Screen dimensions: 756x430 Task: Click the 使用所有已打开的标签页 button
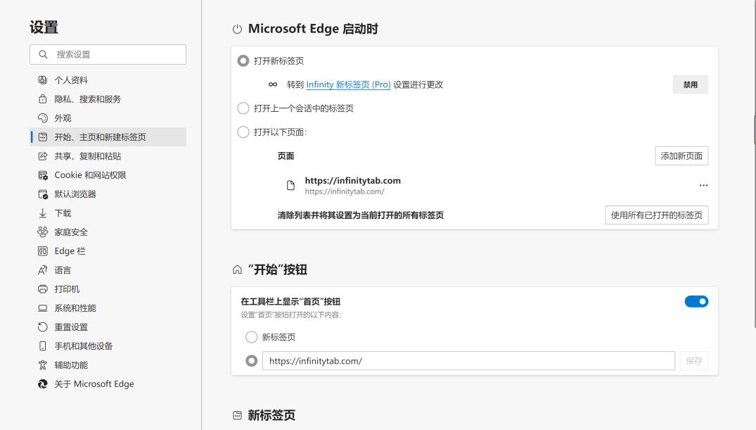657,215
